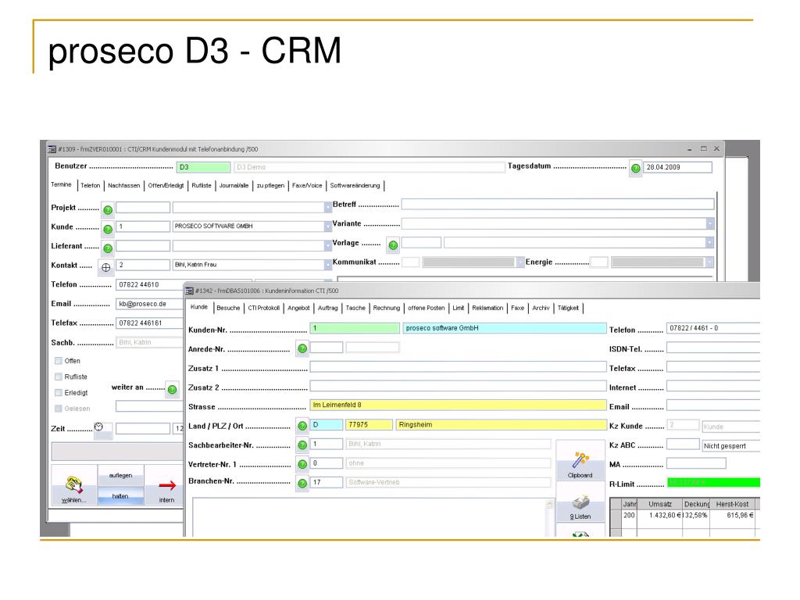Click the Kundeninformation window title bar icon

click(x=189, y=291)
